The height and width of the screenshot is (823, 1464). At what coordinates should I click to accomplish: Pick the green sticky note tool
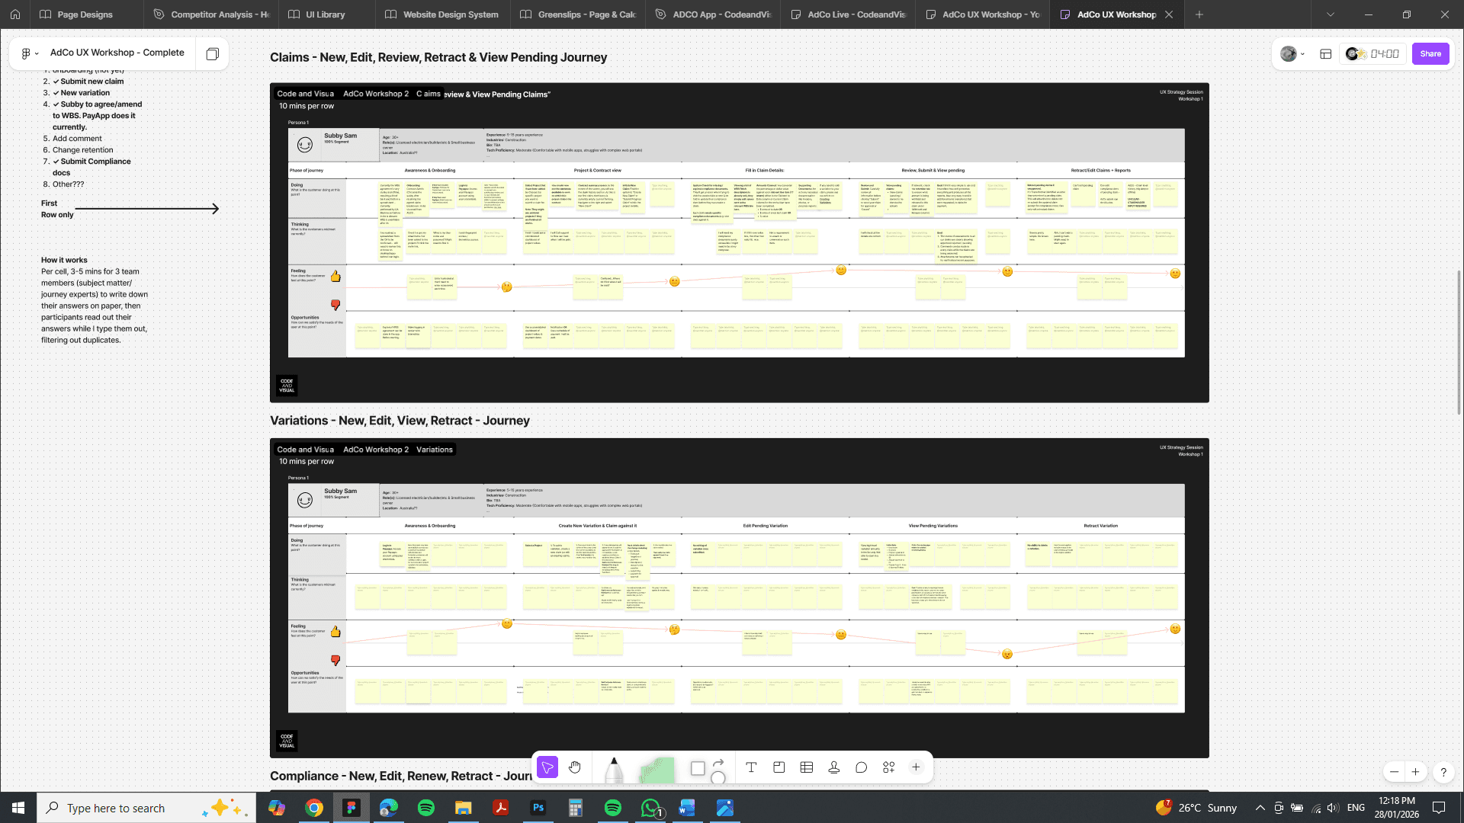coord(657,770)
